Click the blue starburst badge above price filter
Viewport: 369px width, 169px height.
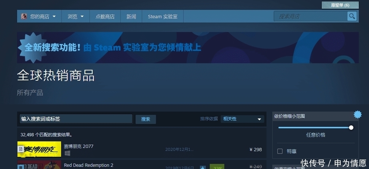click(x=358, y=114)
